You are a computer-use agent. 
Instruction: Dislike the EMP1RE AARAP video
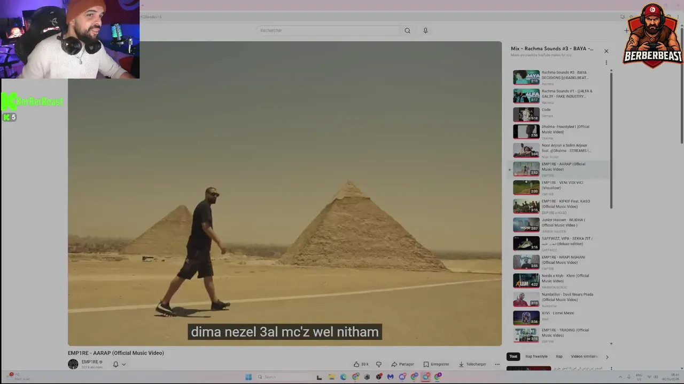point(379,364)
